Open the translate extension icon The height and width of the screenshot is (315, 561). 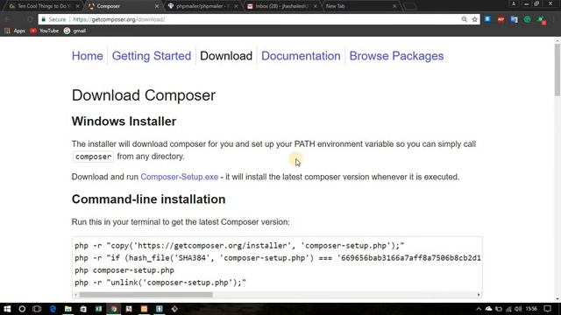tap(515, 19)
